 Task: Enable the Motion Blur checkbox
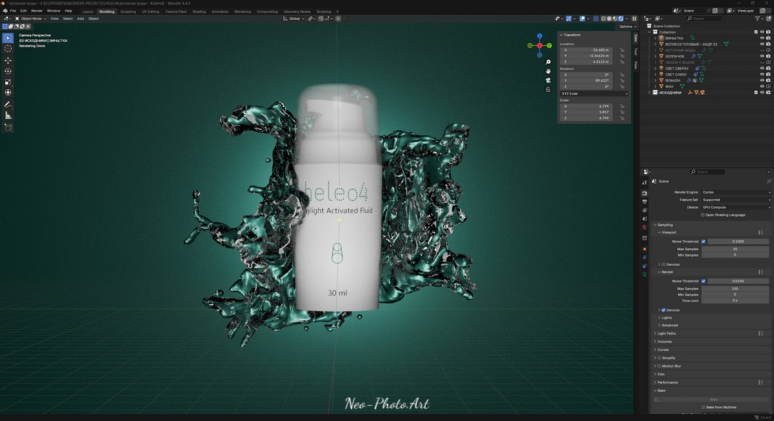[659, 366]
